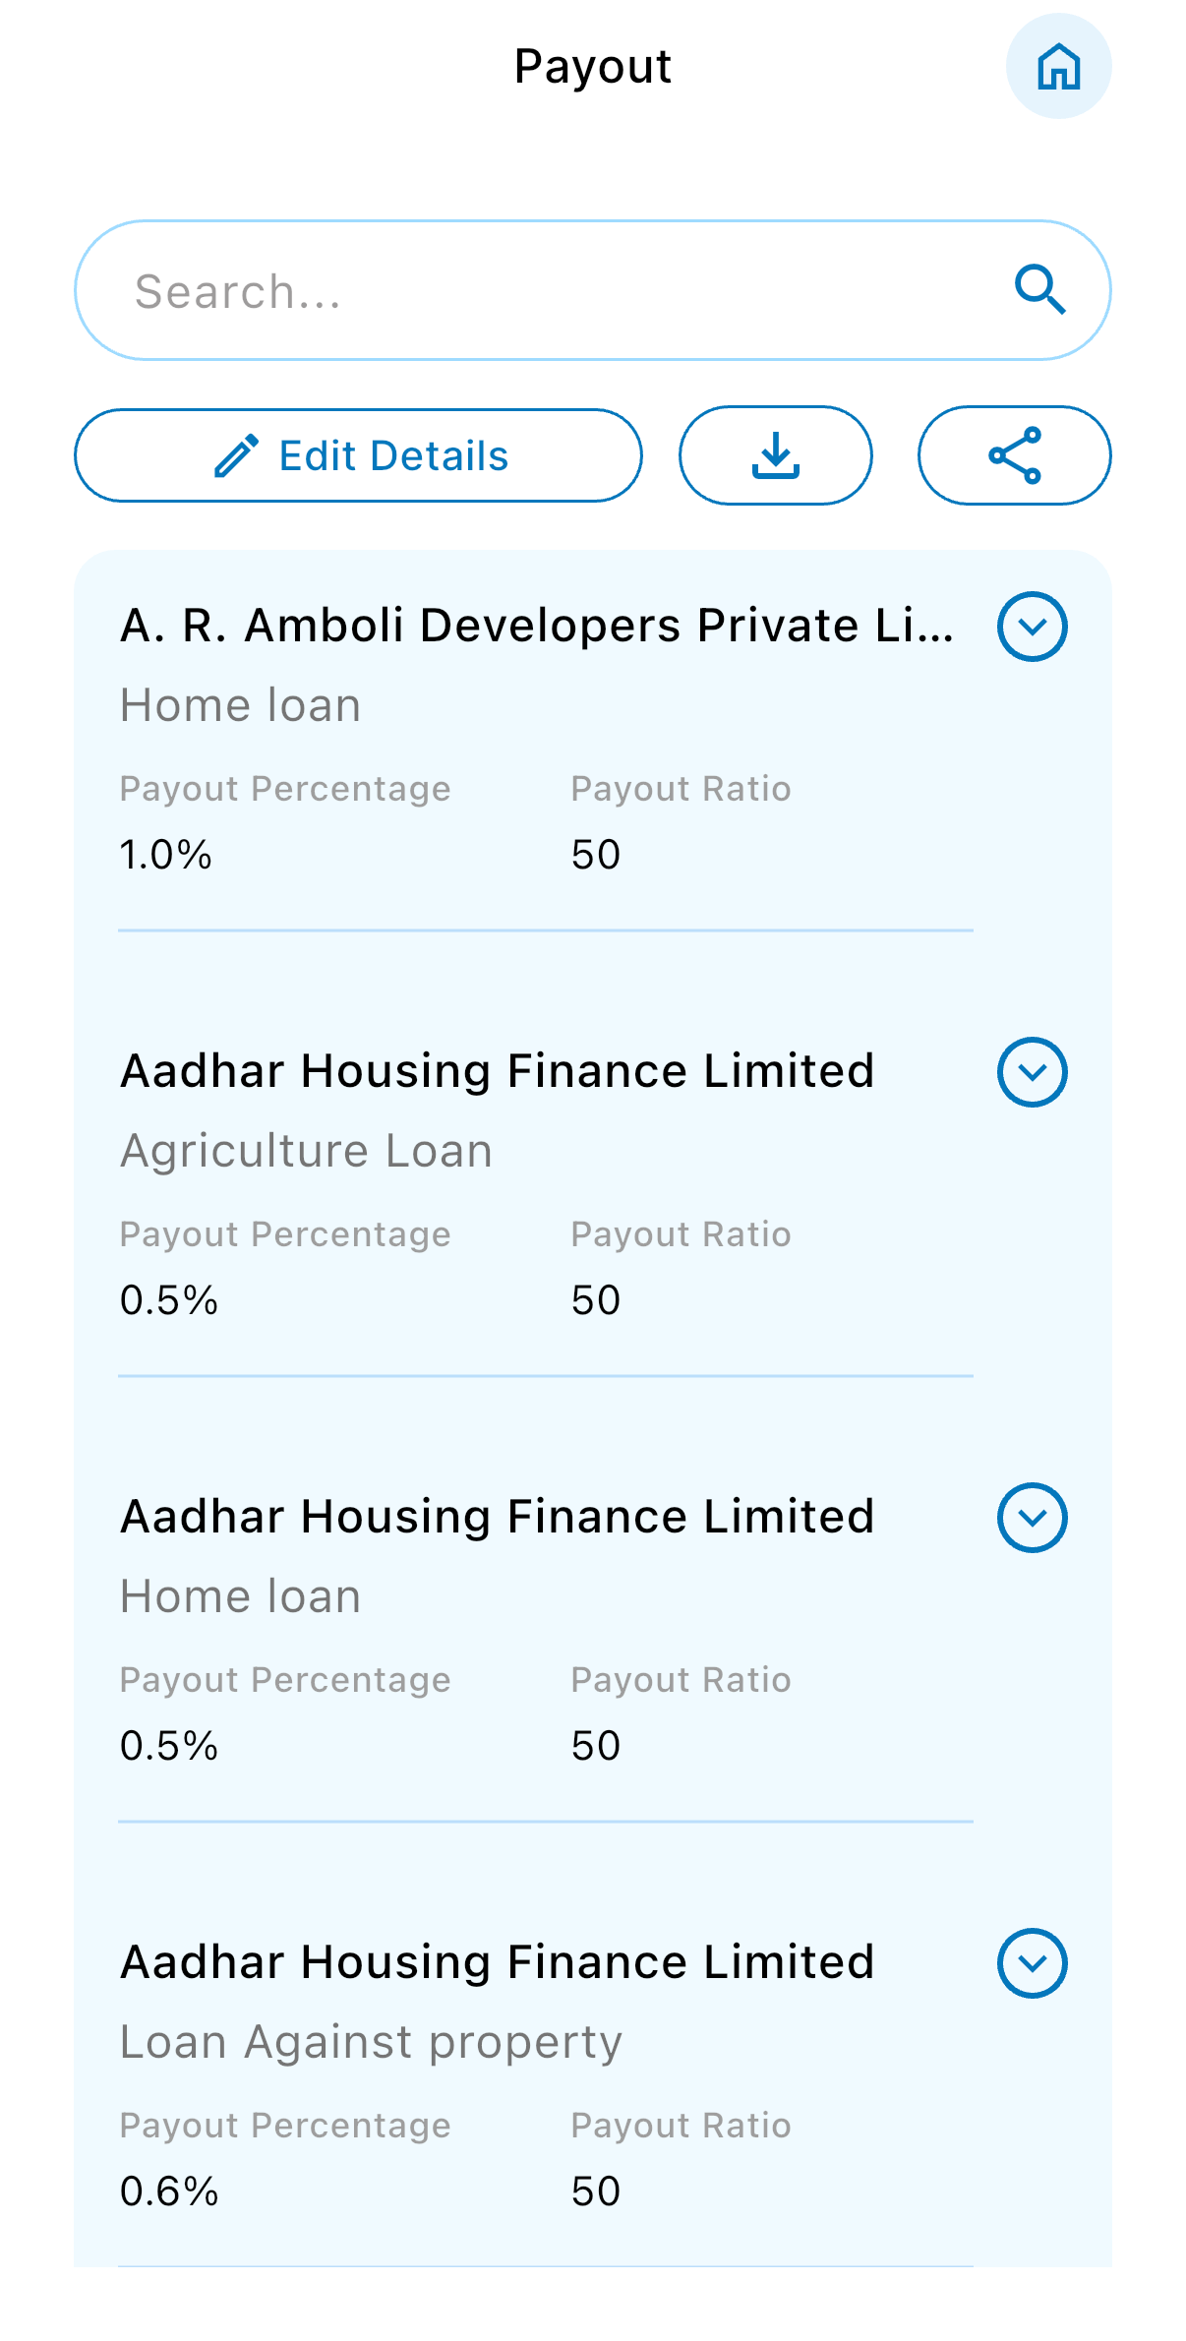This screenshot has height=2341, width=1186.
Task: Expand Aadhar Housing Loan Against property entry
Action: point(1032,1963)
